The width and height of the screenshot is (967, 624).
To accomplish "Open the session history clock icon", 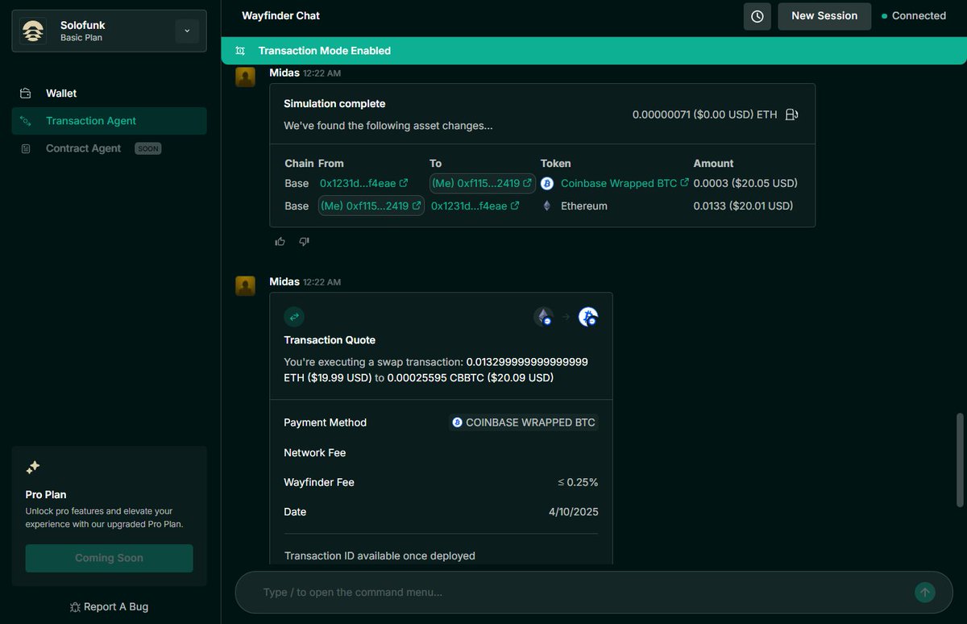I will point(757,16).
